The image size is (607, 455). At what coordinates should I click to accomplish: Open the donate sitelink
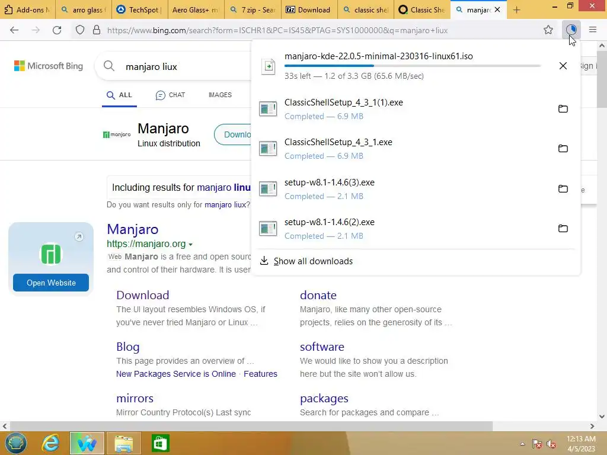point(318,295)
